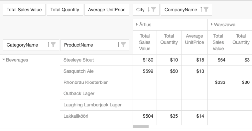Click the City field sort arrow icon
The image size is (252, 131).
pyautogui.click(x=149, y=10)
